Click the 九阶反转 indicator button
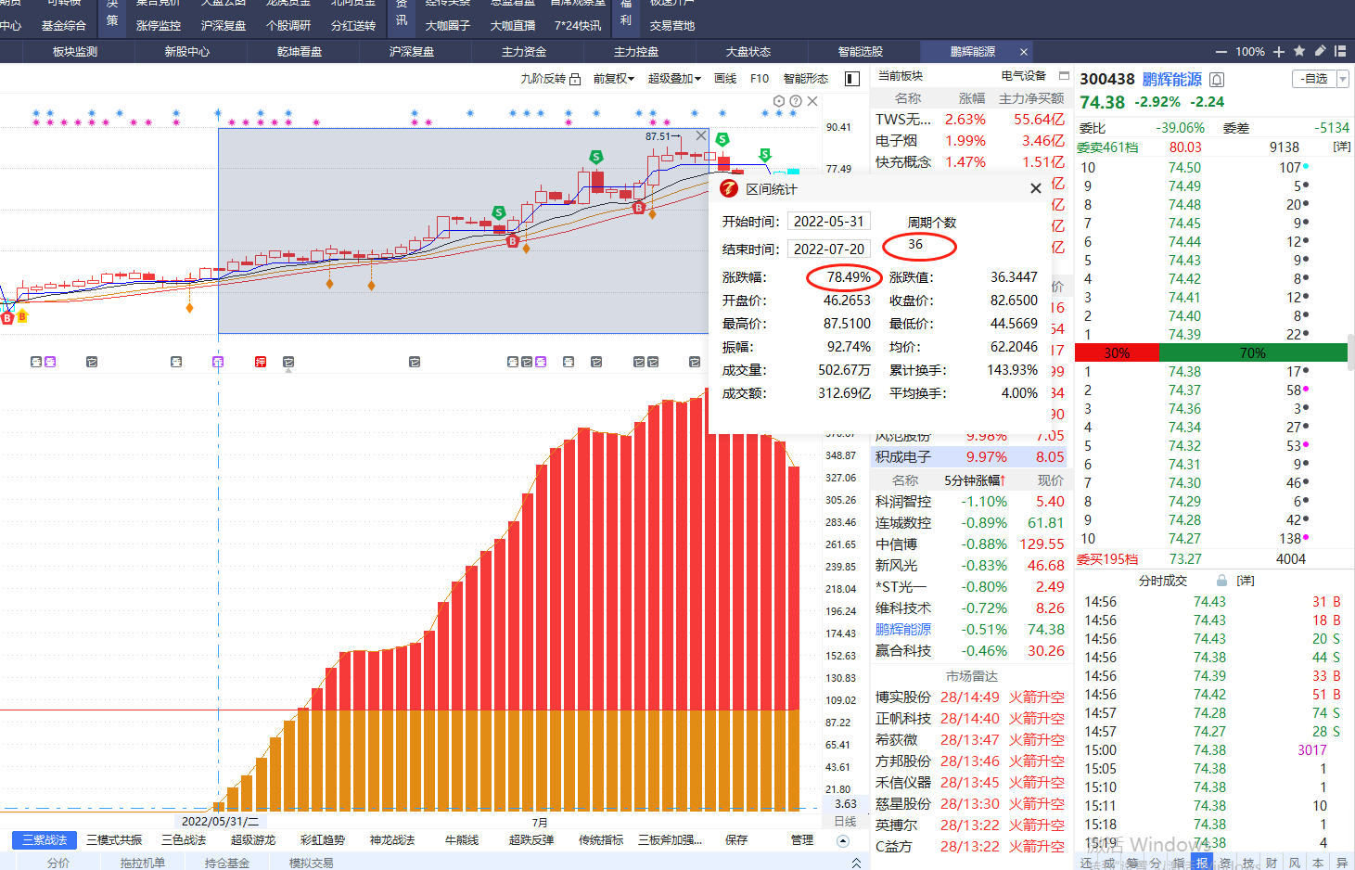The width and height of the screenshot is (1355, 870). 543,79
